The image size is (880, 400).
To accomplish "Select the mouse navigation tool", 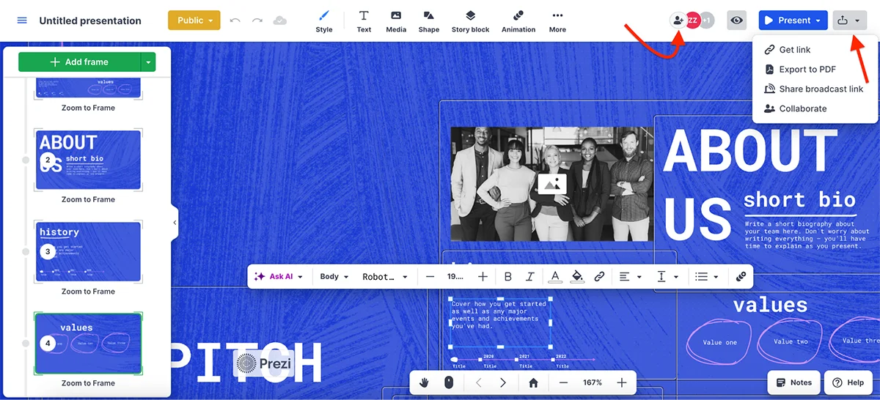I will (x=449, y=382).
